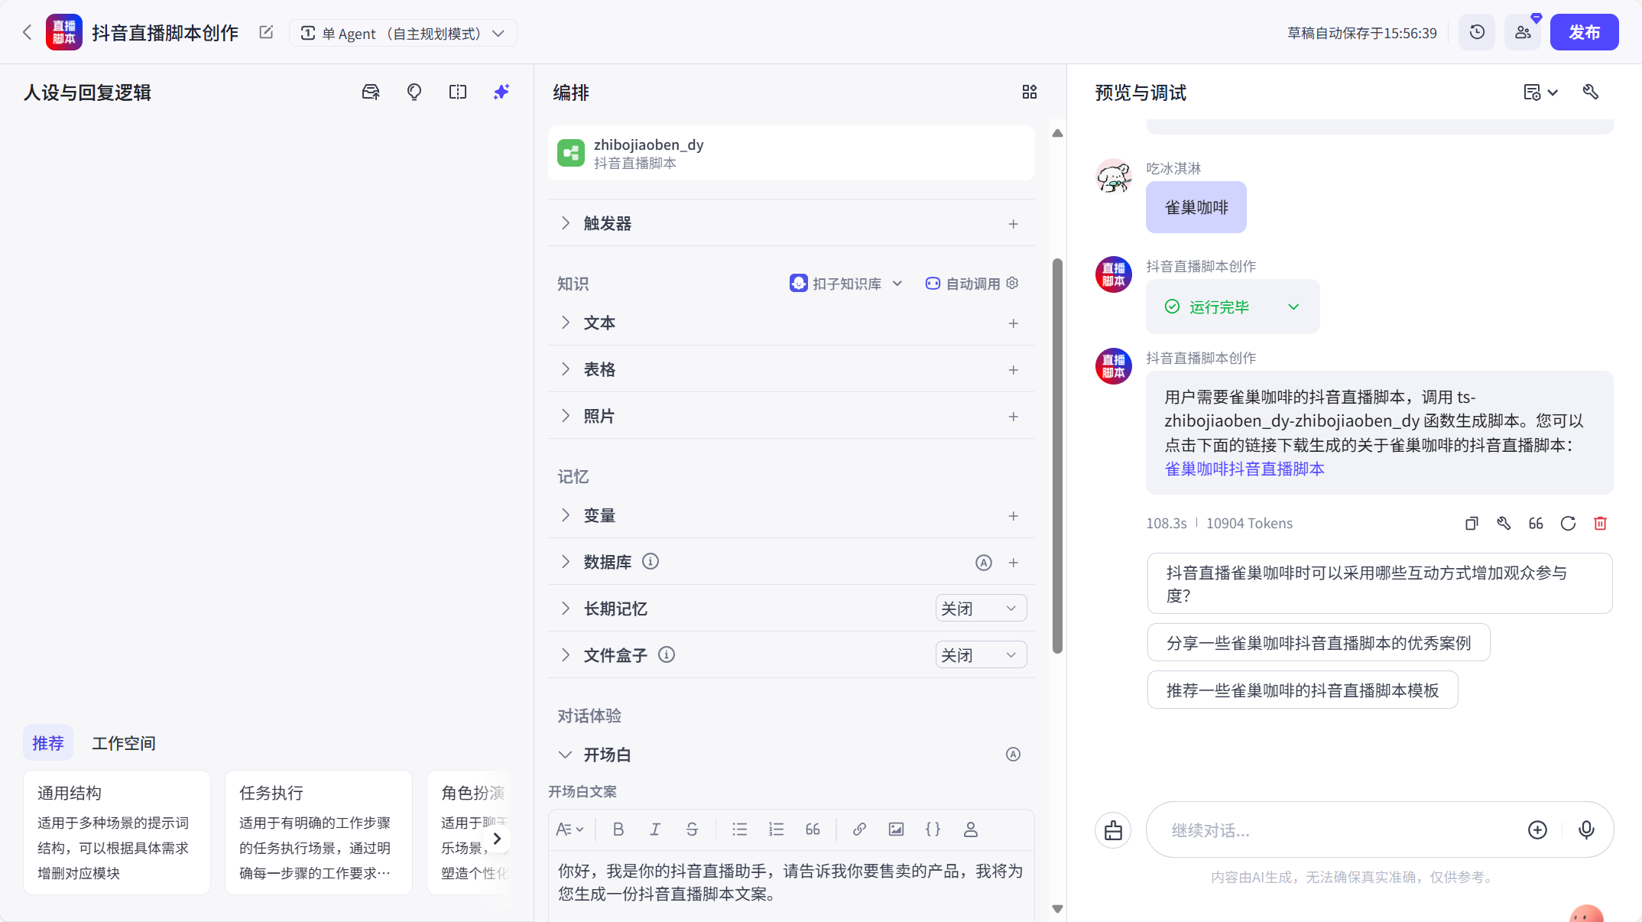
Task: Open the 雀巢咖啡抖音直播脚本 download link
Action: (x=1244, y=469)
